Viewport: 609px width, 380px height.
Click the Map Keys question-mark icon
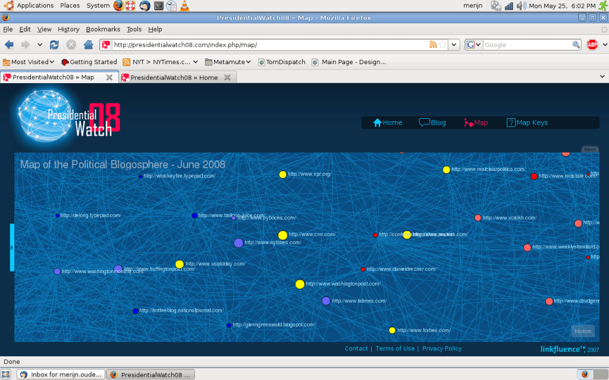(x=510, y=122)
